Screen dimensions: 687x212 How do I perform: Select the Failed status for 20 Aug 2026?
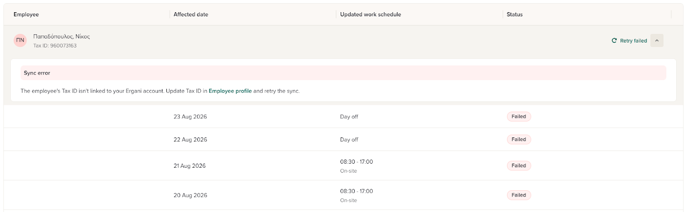[x=519, y=195]
